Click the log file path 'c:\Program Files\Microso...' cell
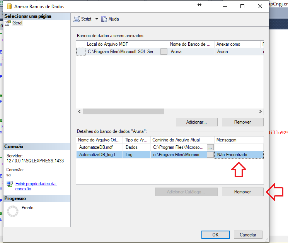This screenshot has height=243, width=288. (179, 155)
